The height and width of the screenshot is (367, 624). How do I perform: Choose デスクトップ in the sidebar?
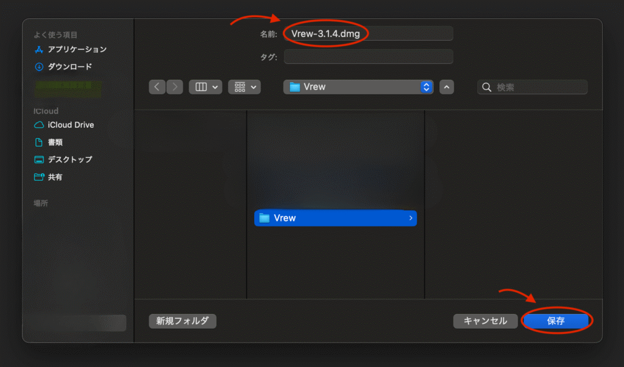click(x=63, y=159)
